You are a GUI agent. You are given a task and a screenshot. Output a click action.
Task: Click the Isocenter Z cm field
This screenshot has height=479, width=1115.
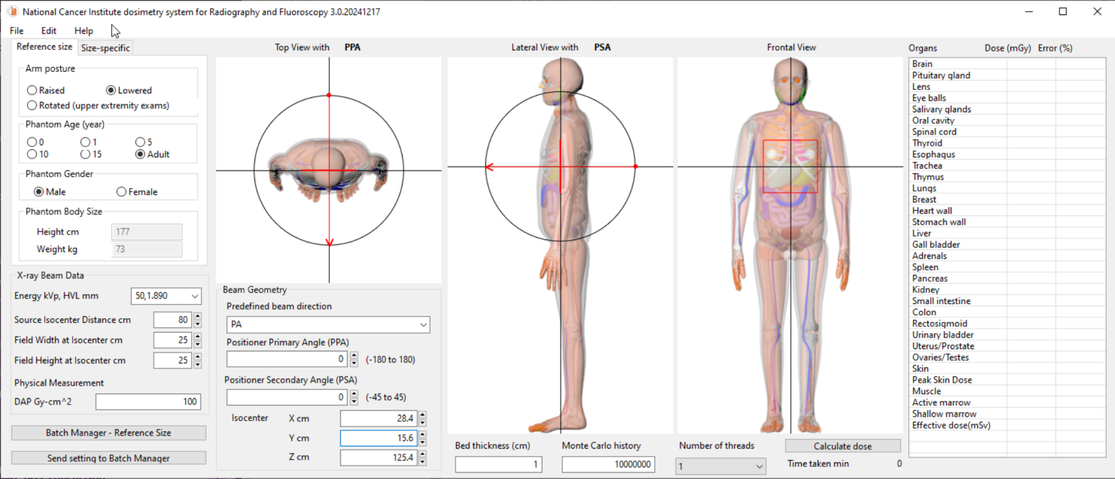coord(378,458)
